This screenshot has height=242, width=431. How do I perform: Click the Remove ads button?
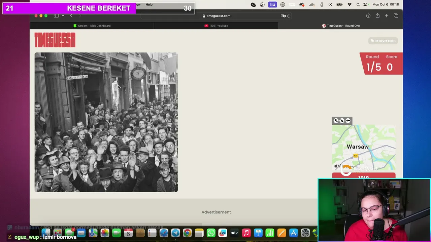(383, 41)
